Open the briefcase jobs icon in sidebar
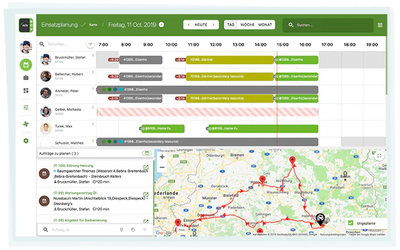The width and height of the screenshot is (400, 250). (x=26, y=78)
